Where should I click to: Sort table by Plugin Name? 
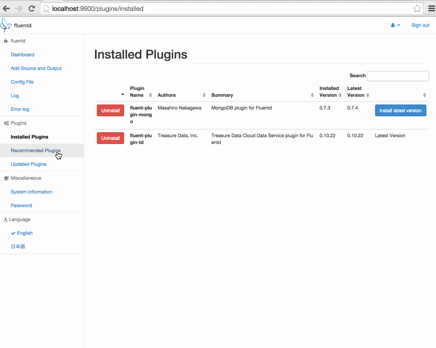[141, 92]
